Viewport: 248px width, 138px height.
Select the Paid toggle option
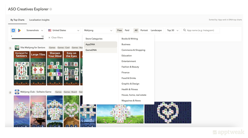tap(127, 30)
